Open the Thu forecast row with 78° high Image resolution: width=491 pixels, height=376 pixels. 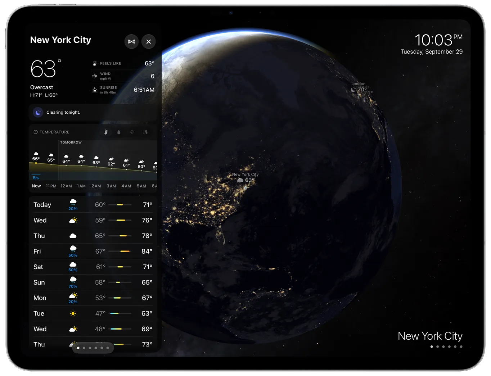pyautogui.click(x=93, y=236)
